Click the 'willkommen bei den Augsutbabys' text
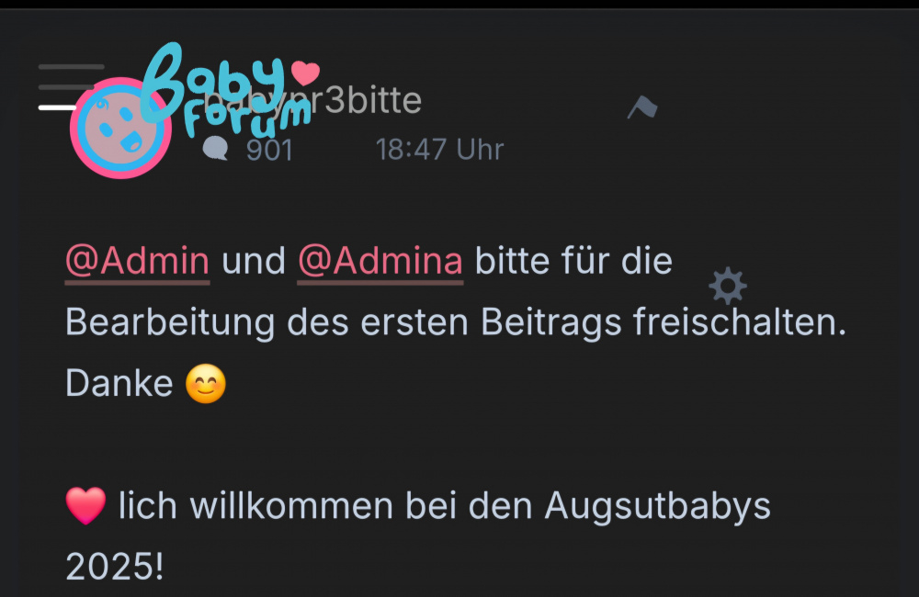This screenshot has width=919, height=597. (x=480, y=505)
